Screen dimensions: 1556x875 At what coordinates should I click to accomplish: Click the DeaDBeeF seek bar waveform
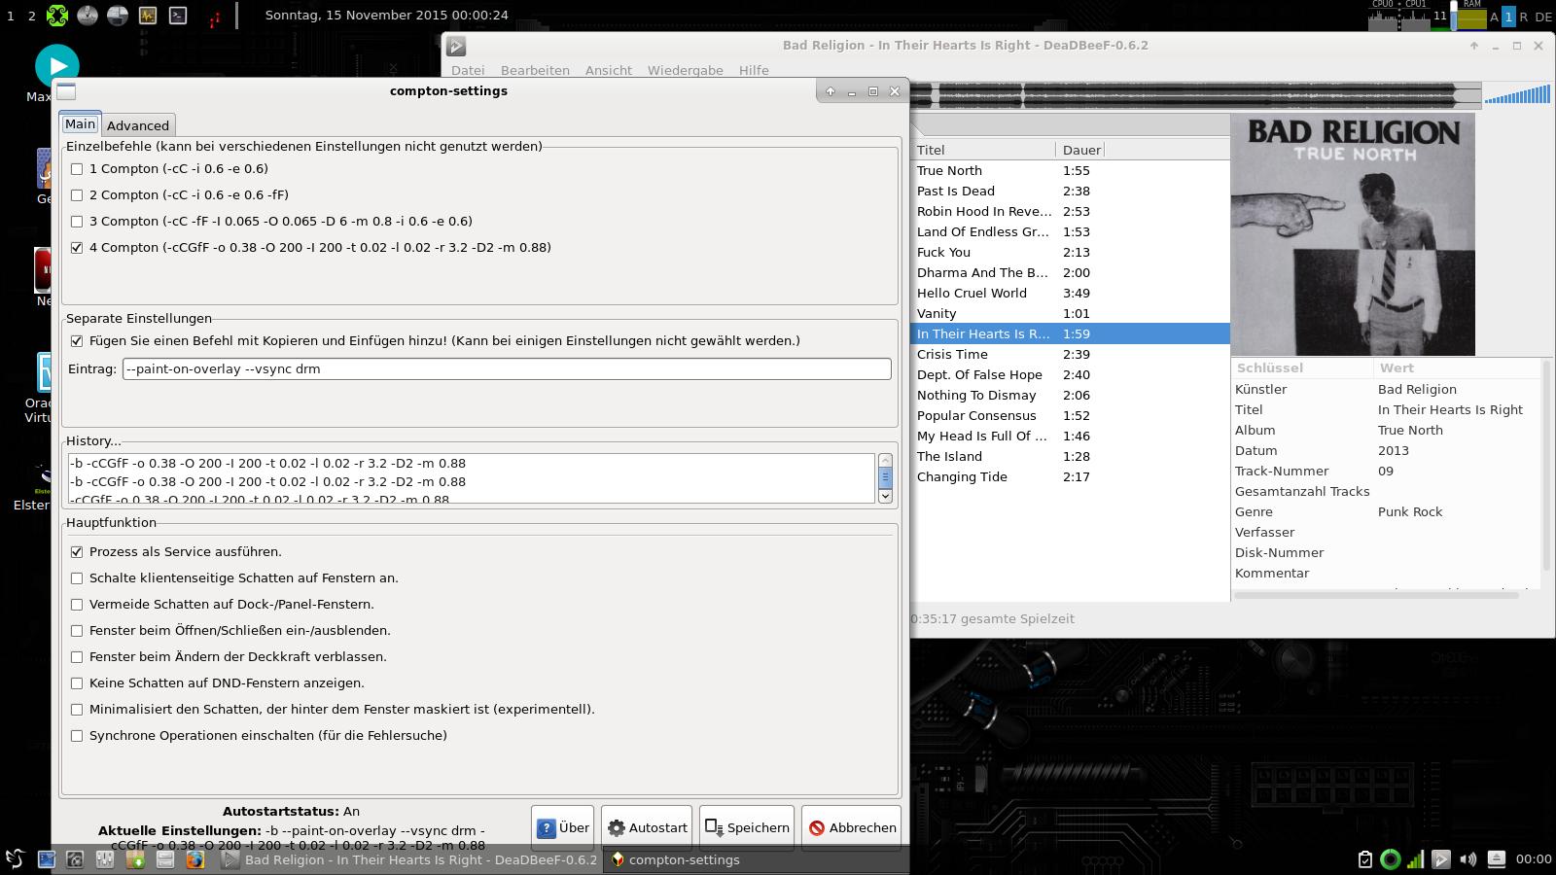(x=1195, y=95)
